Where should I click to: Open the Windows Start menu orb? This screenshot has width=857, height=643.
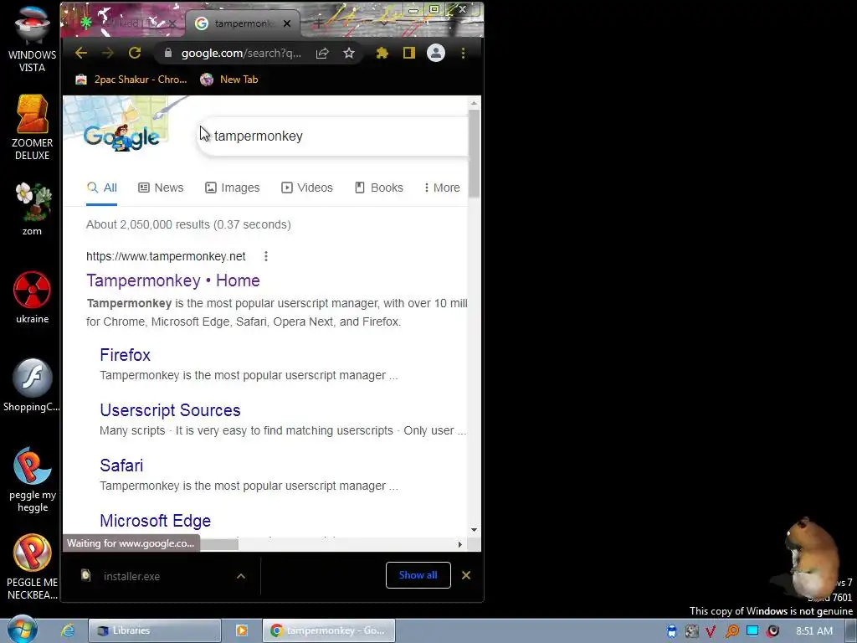pos(22,630)
